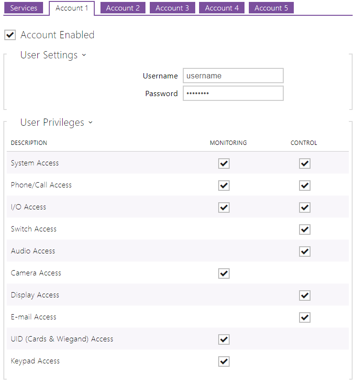Click the Password input field

click(233, 93)
